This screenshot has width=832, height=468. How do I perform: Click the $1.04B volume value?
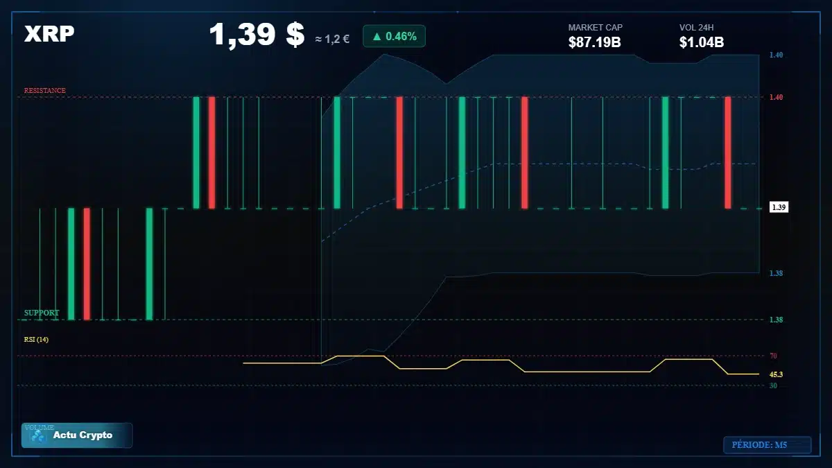(702, 42)
